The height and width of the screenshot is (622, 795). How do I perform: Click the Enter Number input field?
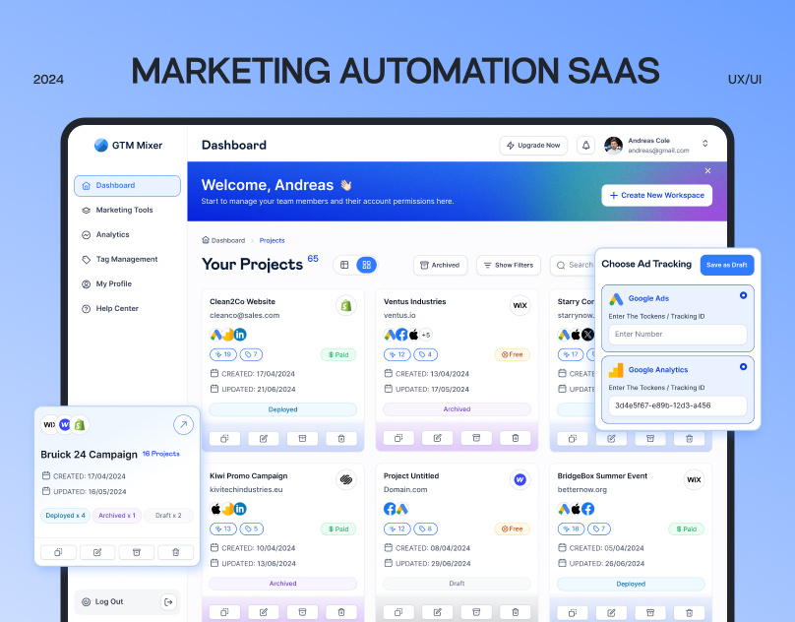pyautogui.click(x=676, y=335)
